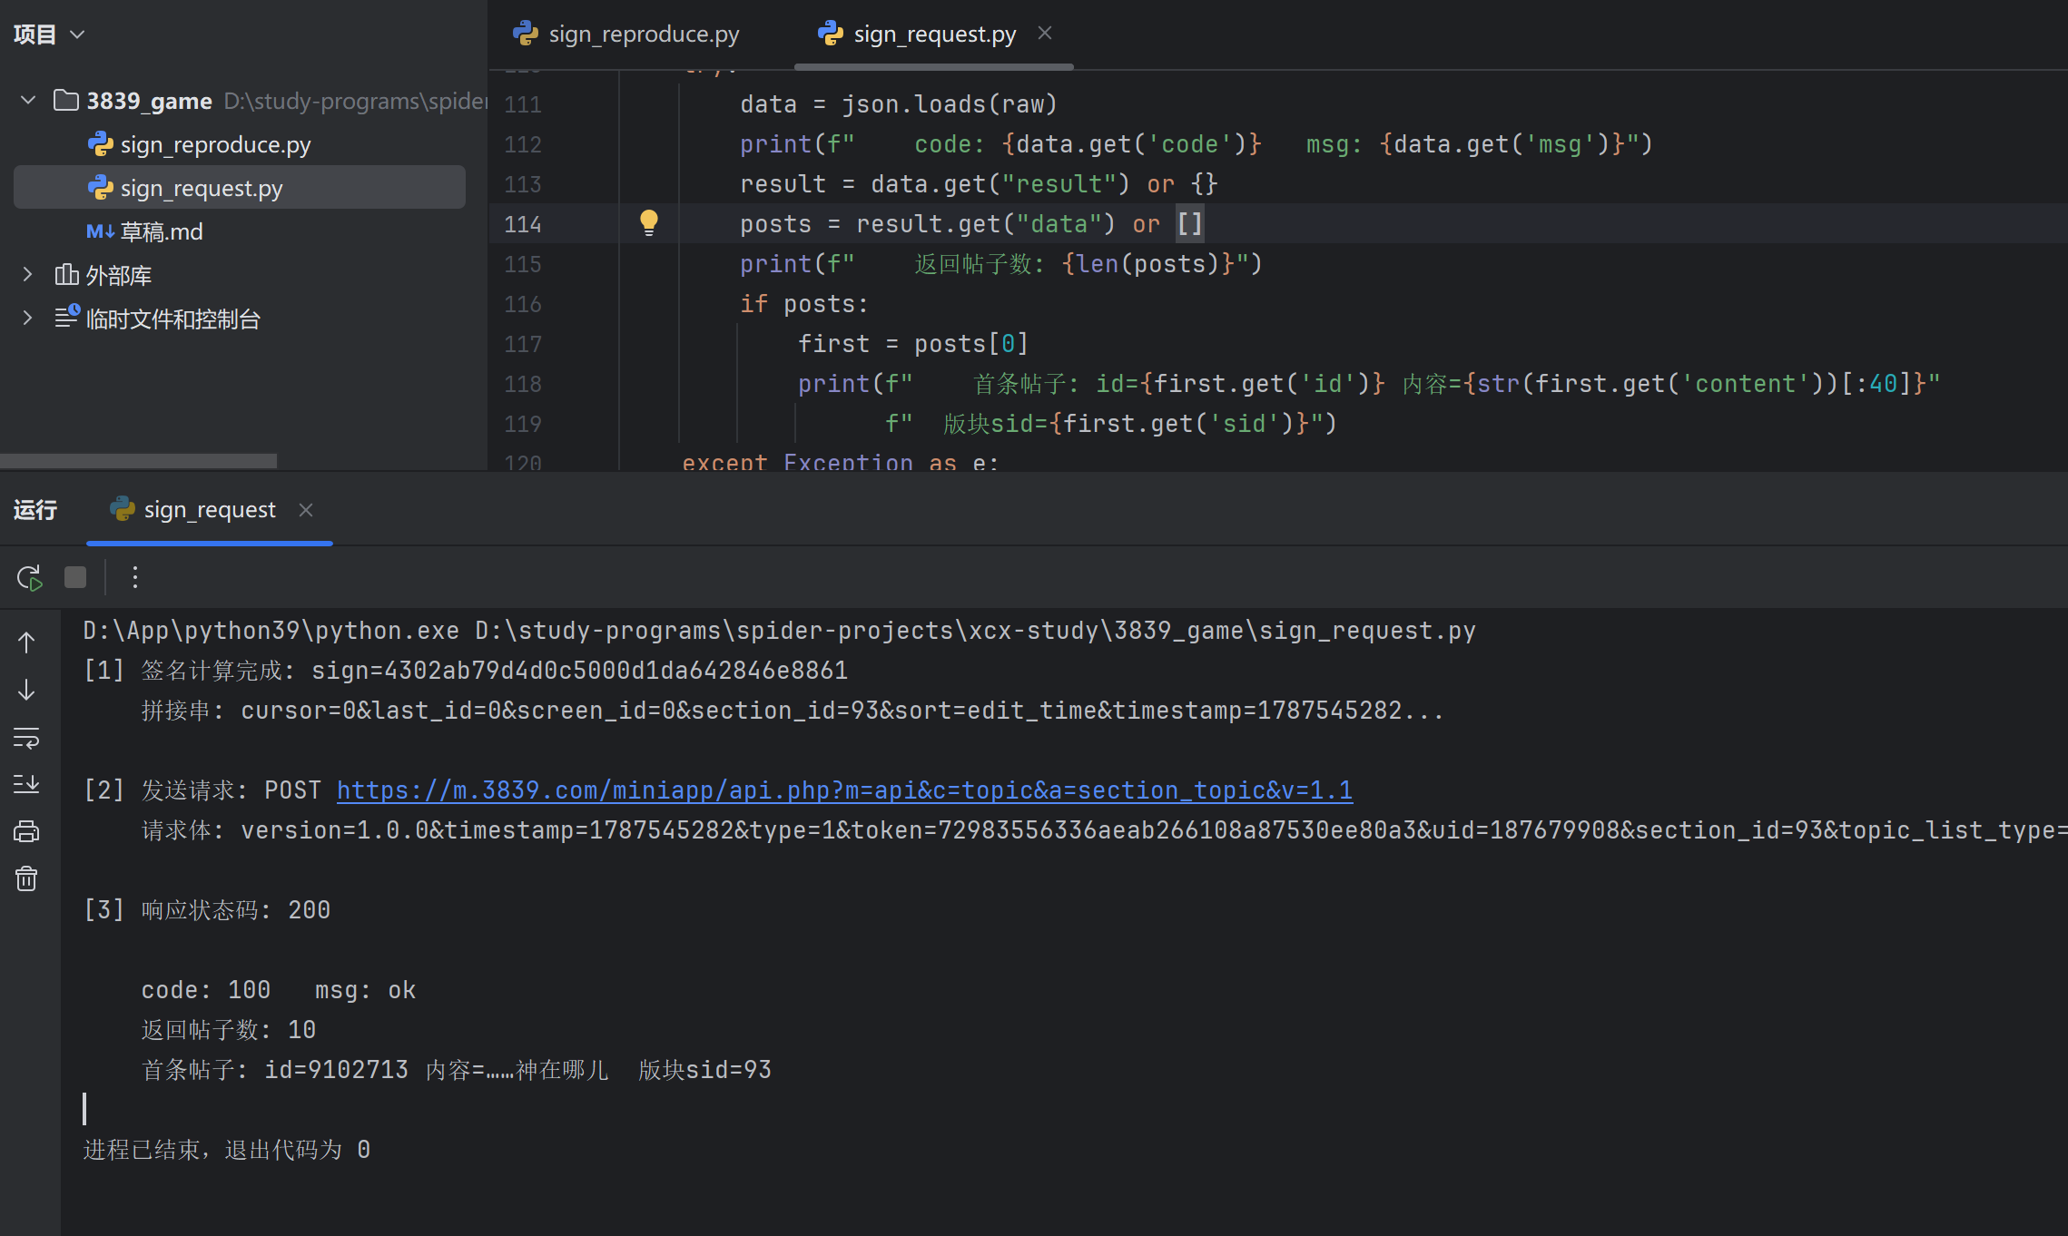Open sign_reproduce.py in the project tree
Image resolution: width=2068 pixels, height=1236 pixels.
215,144
